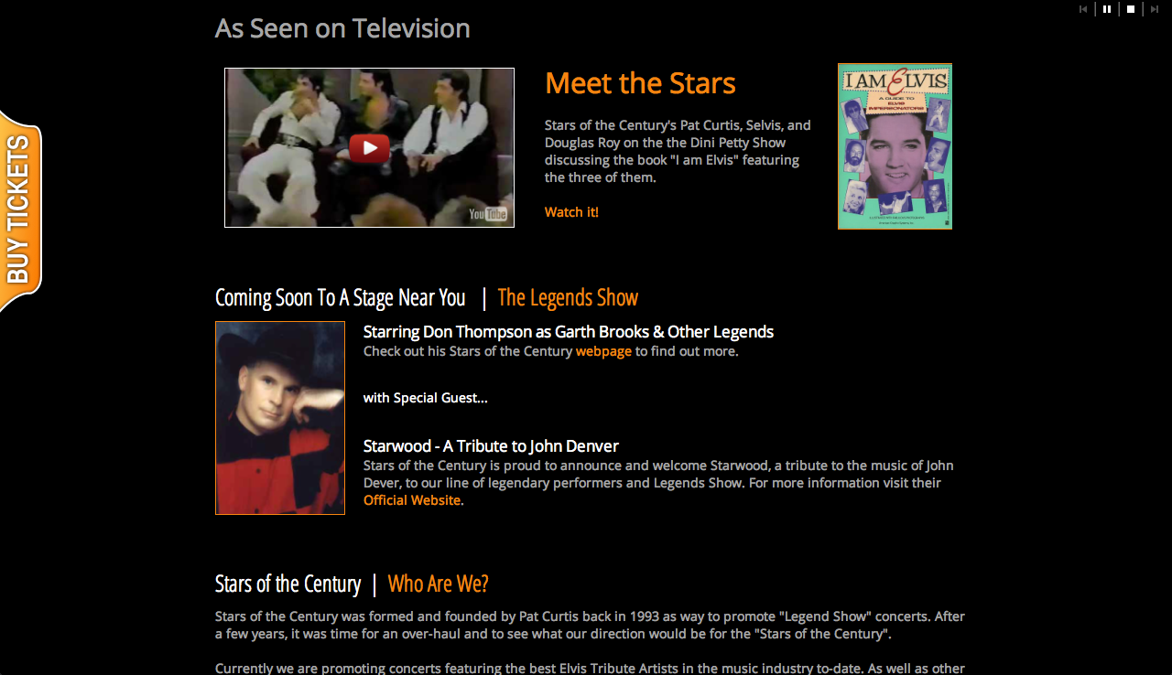Click the Stars of the Century heading
Screen dimensions: 1172x675
pos(288,584)
